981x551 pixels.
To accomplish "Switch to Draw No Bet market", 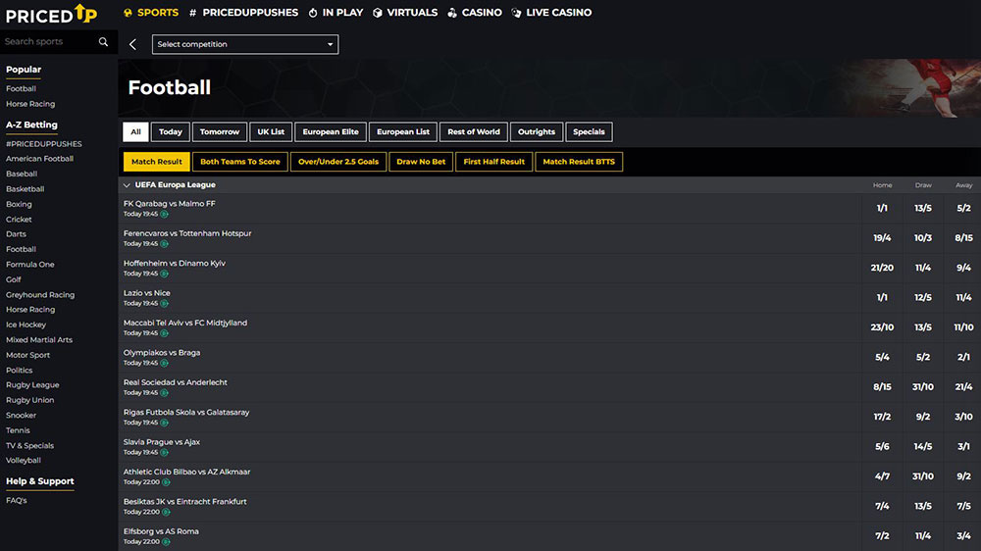I will [421, 162].
